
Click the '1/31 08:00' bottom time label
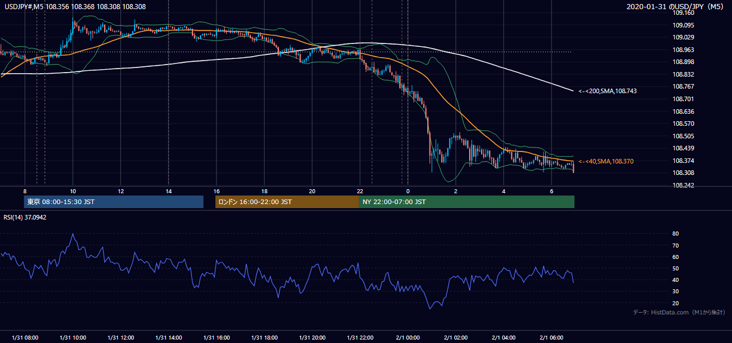[25, 338]
